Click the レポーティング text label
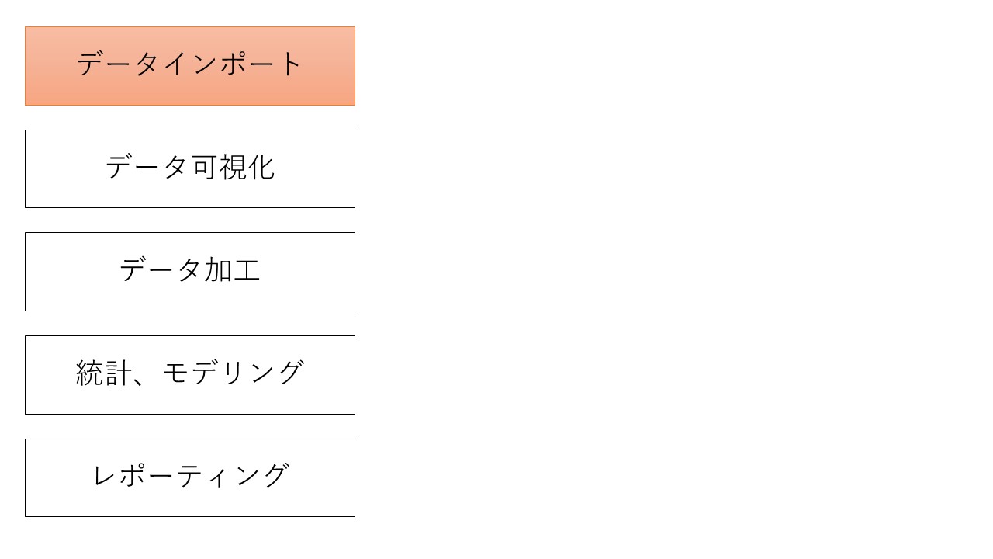Image resolution: width=993 pixels, height=559 pixels. tap(190, 475)
